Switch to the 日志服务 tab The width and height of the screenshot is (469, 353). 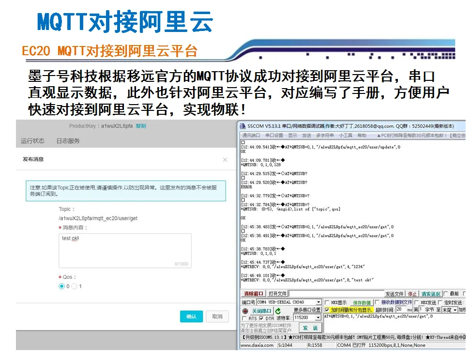click(x=68, y=140)
